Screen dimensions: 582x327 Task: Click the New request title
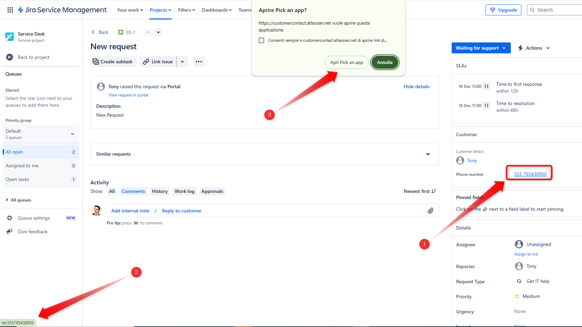(114, 47)
